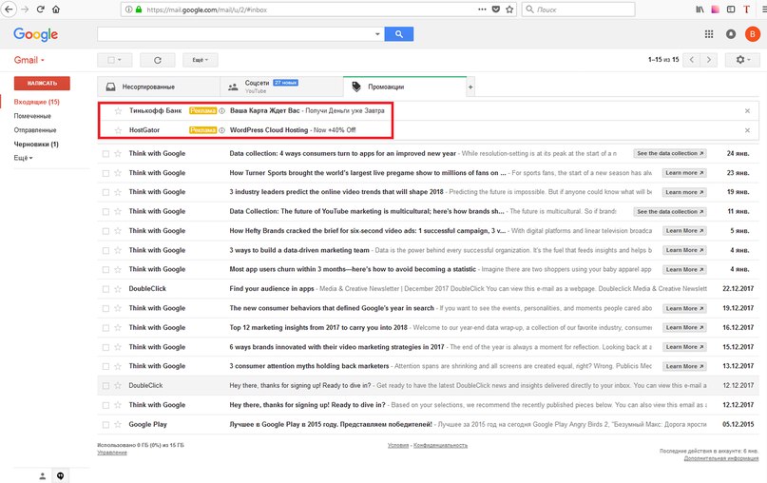
Task: Show ad info for Тинькофф Банк
Action: [x=221, y=110]
